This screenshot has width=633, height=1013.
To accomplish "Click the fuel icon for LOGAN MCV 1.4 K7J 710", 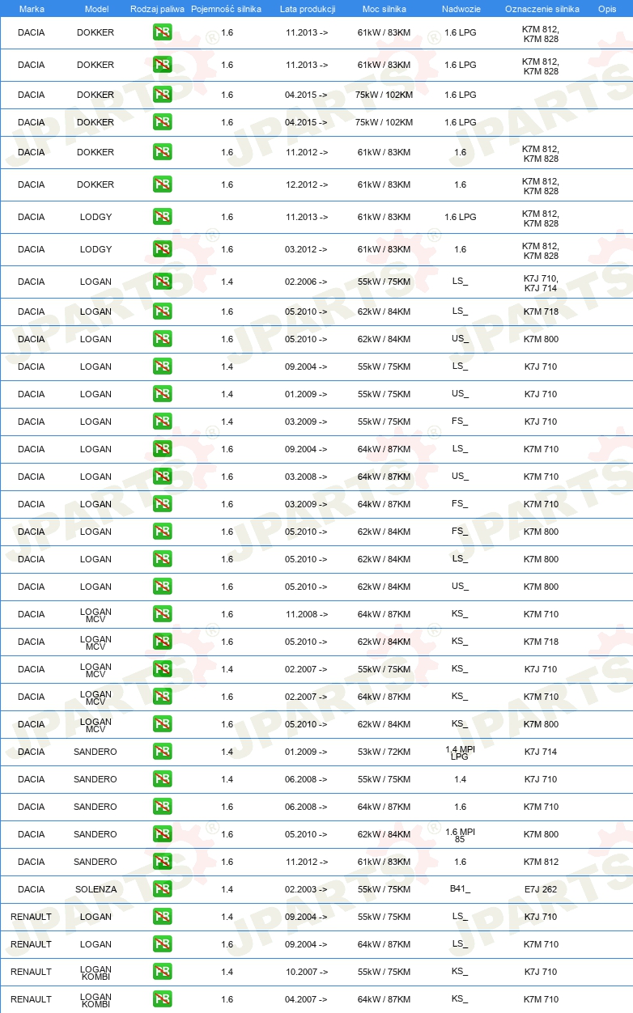I will click(x=162, y=669).
